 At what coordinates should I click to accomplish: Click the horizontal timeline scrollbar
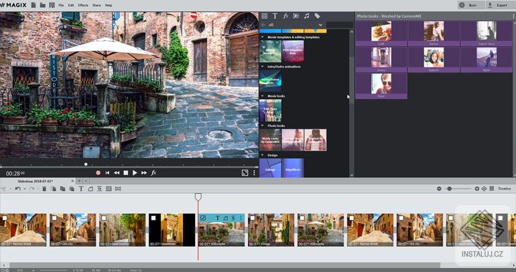[224, 265]
